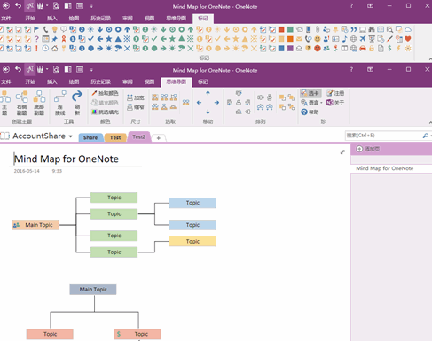432x341 pixels.
Task: Click the 刷新 refresh arrow
Action: [x=77, y=103]
